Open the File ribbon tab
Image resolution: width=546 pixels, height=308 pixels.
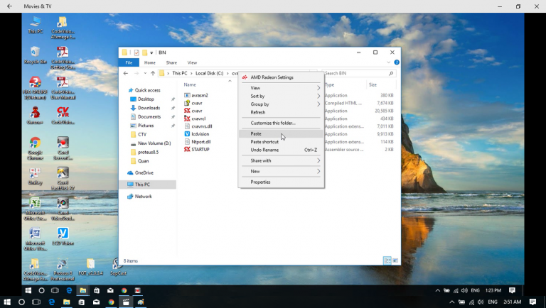point(129,62)
